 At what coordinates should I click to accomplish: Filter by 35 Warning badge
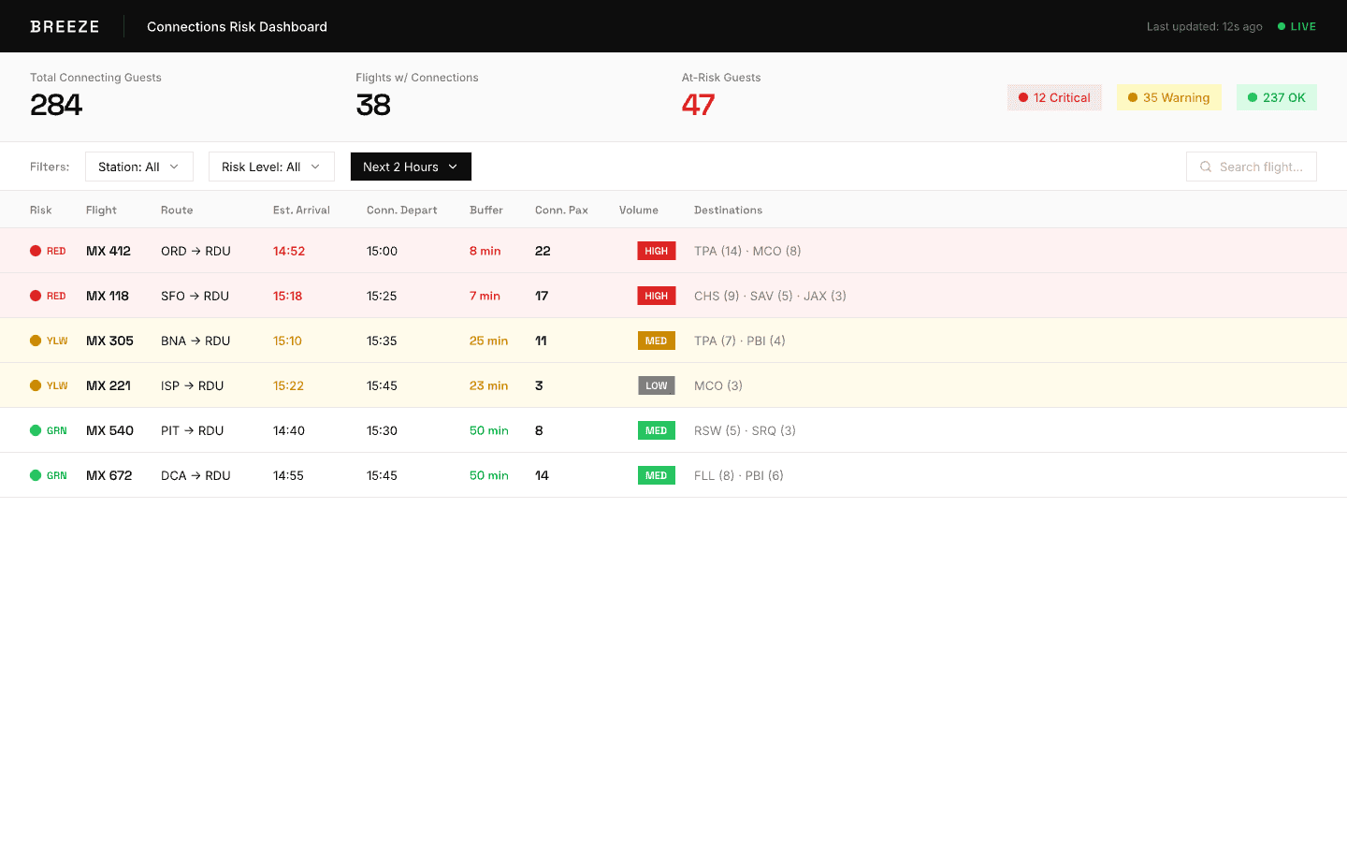[1169, 97]
